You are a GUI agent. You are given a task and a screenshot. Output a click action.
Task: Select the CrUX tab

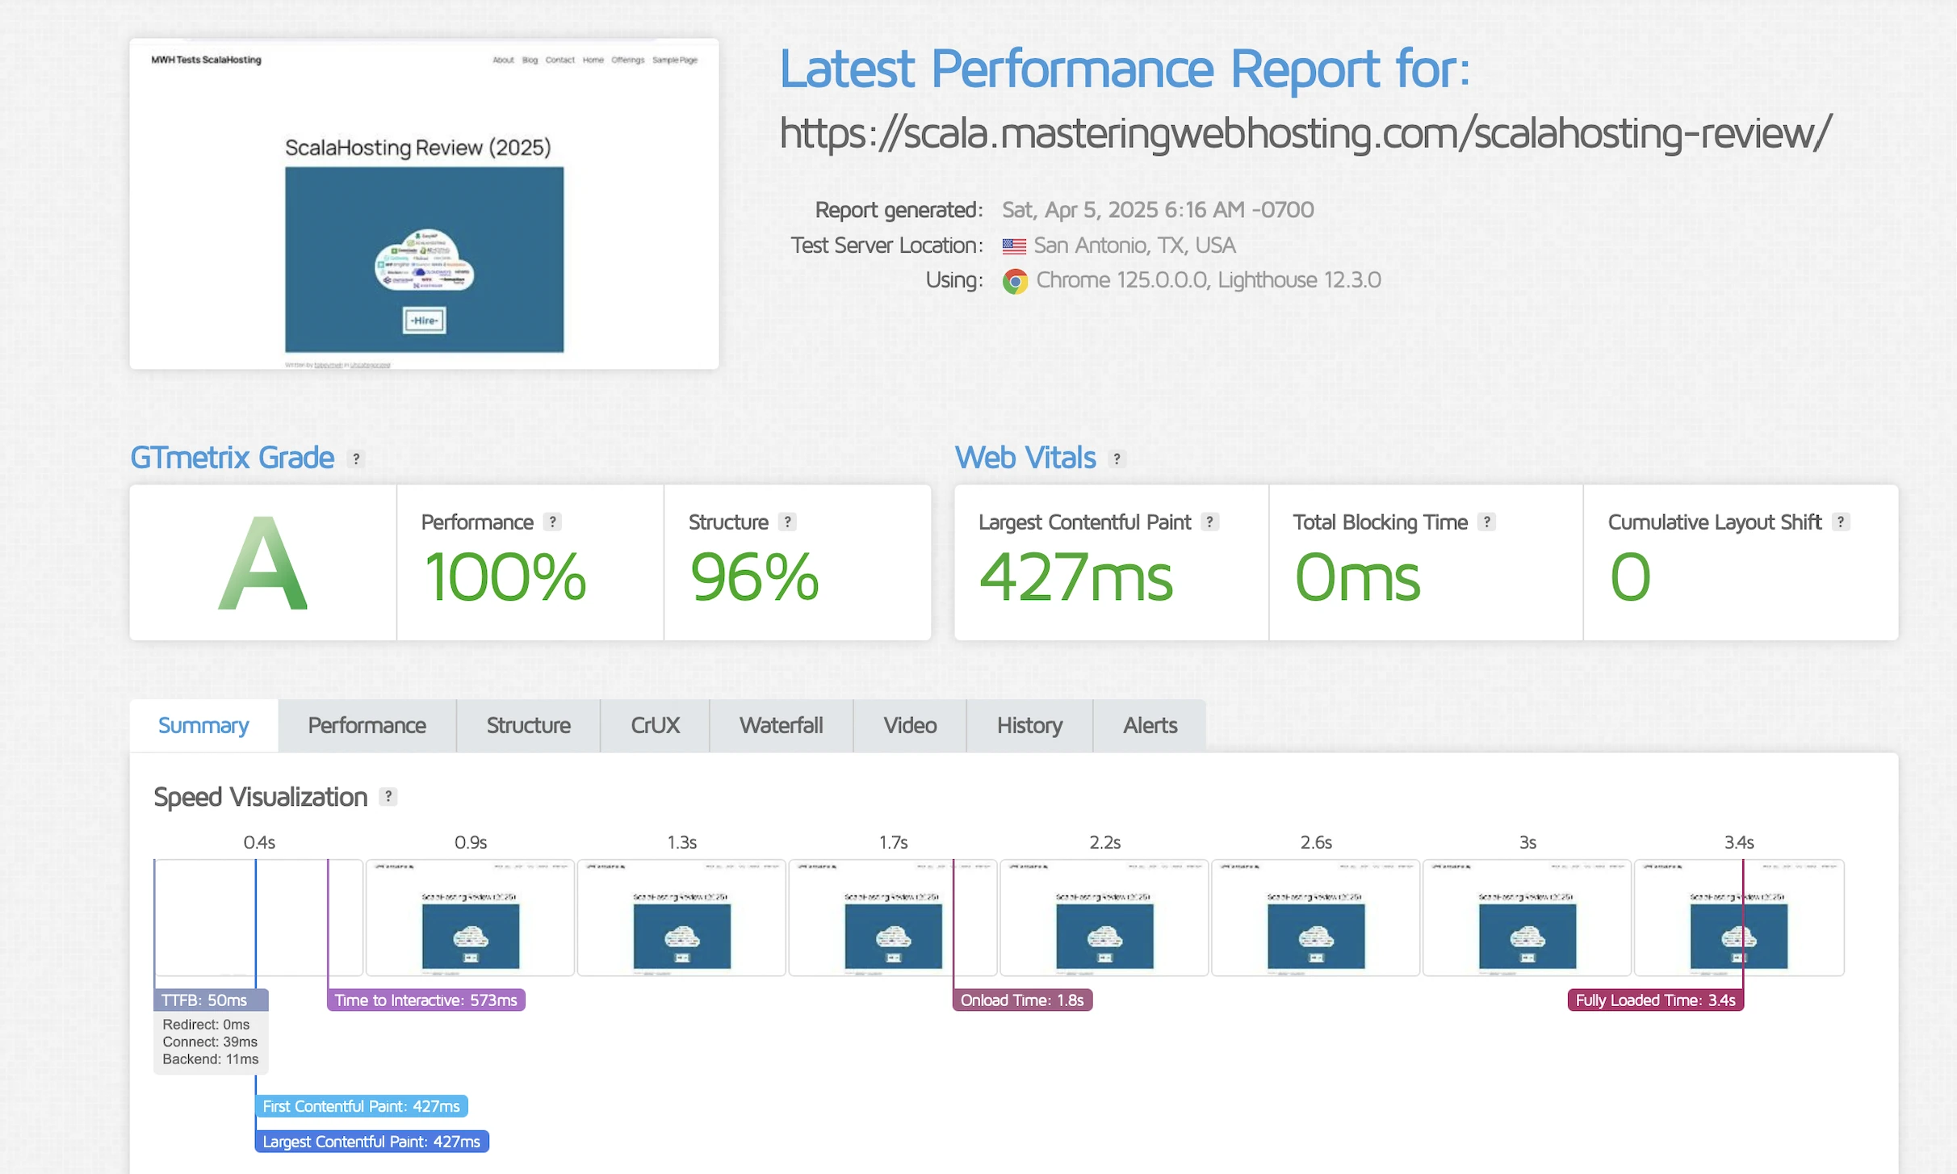(655, 725)
